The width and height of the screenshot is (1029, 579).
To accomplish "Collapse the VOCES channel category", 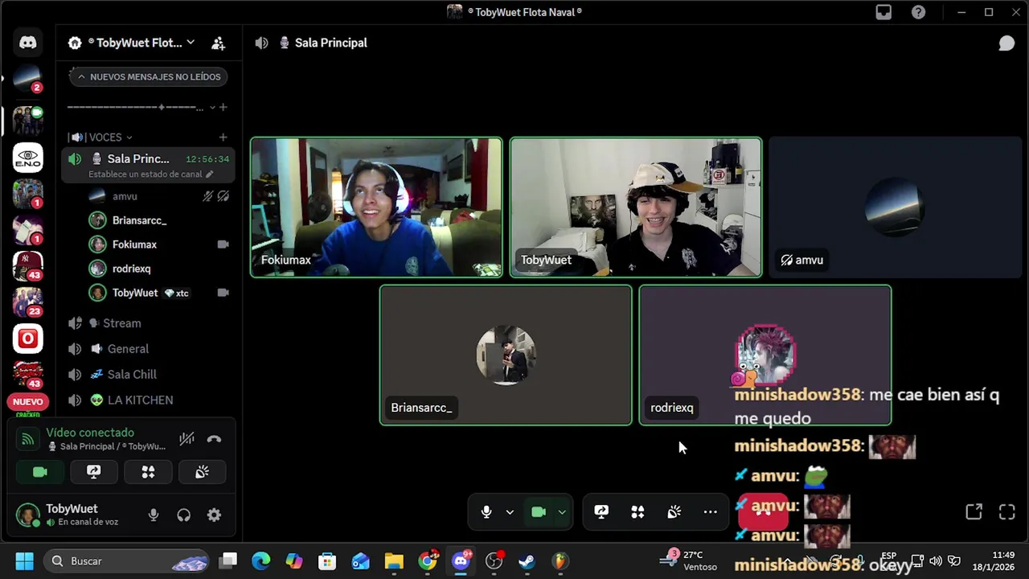I will click(x=129, y=138).
